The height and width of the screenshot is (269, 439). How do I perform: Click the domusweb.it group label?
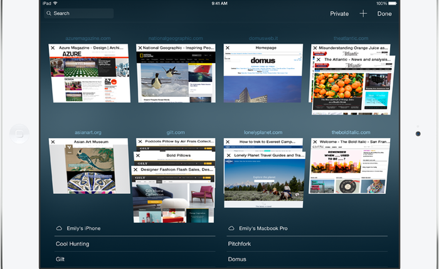tap(263, 38)
